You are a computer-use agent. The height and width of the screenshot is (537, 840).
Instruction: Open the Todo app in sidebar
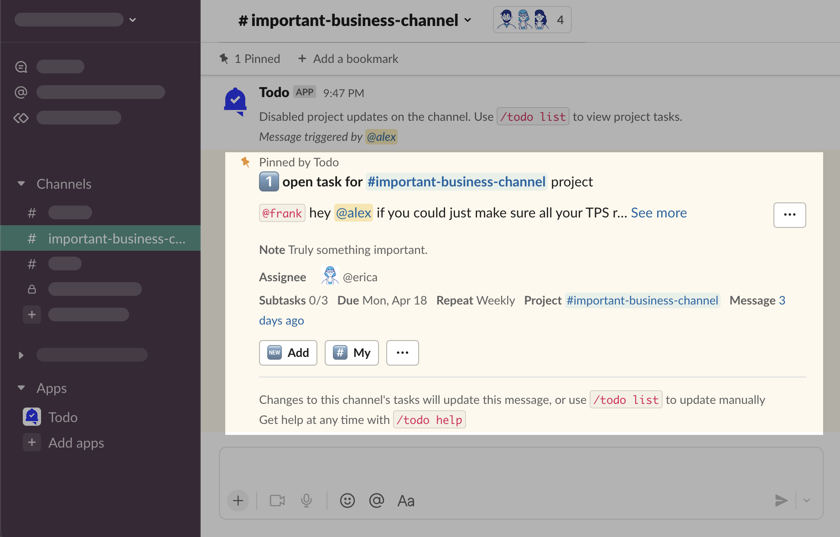pos(62,417)
